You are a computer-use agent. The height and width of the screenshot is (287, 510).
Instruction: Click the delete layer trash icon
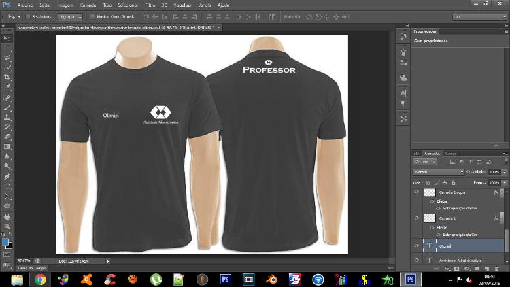[x=496, y=269]
